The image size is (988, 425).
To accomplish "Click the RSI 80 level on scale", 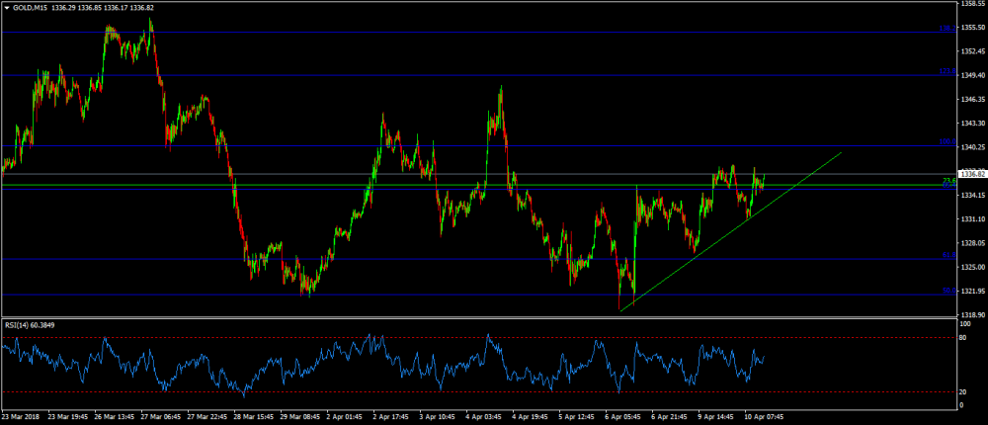I will coord(964,338).
